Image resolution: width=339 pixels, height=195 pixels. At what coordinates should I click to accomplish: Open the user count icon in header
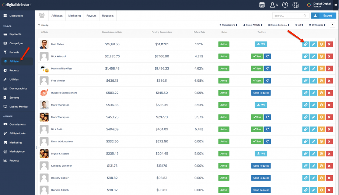tap(273, 5)
